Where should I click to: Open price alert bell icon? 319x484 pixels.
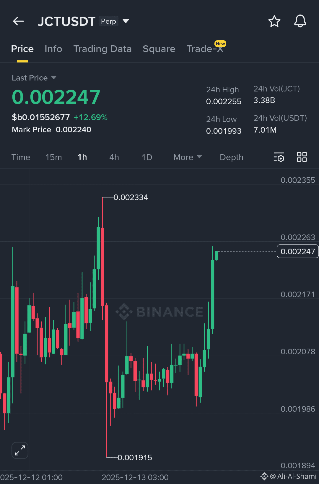(x=300, y=21)
